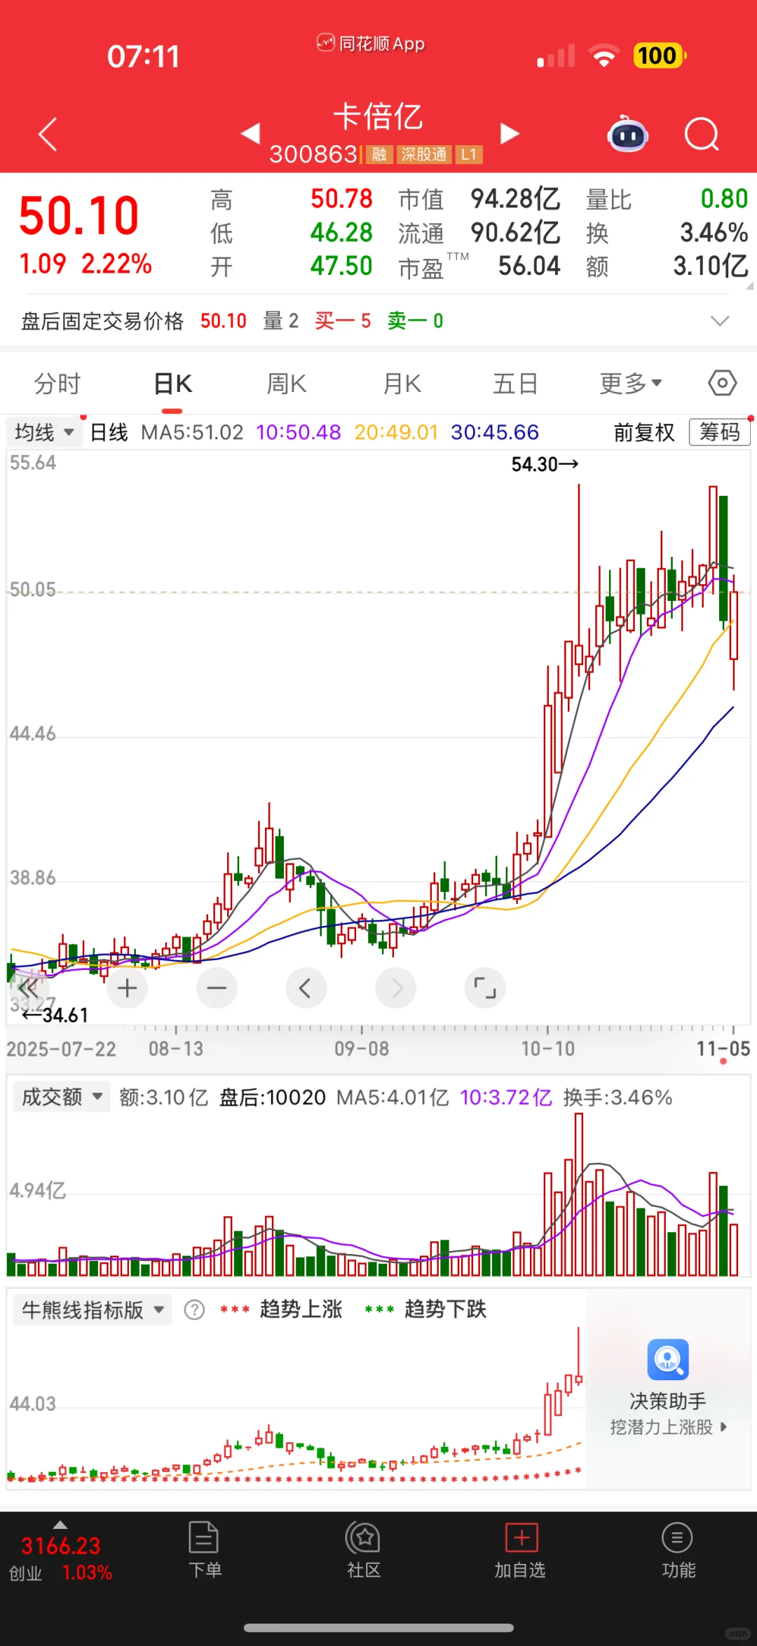Viewport: 757px width, 1646px height.
Task: Open indicator help question mark
Action: (x=194, y=1309)
